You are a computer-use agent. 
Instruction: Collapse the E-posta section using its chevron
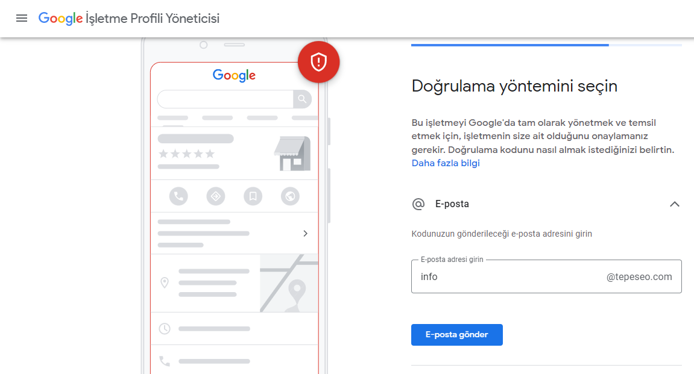[x=675, y=204]
